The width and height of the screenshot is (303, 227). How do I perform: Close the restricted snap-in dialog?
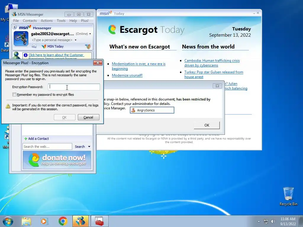[x=217, y=86]
